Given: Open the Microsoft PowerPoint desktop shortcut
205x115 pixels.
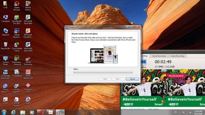Looking at the screenshot, I should 28,33.
